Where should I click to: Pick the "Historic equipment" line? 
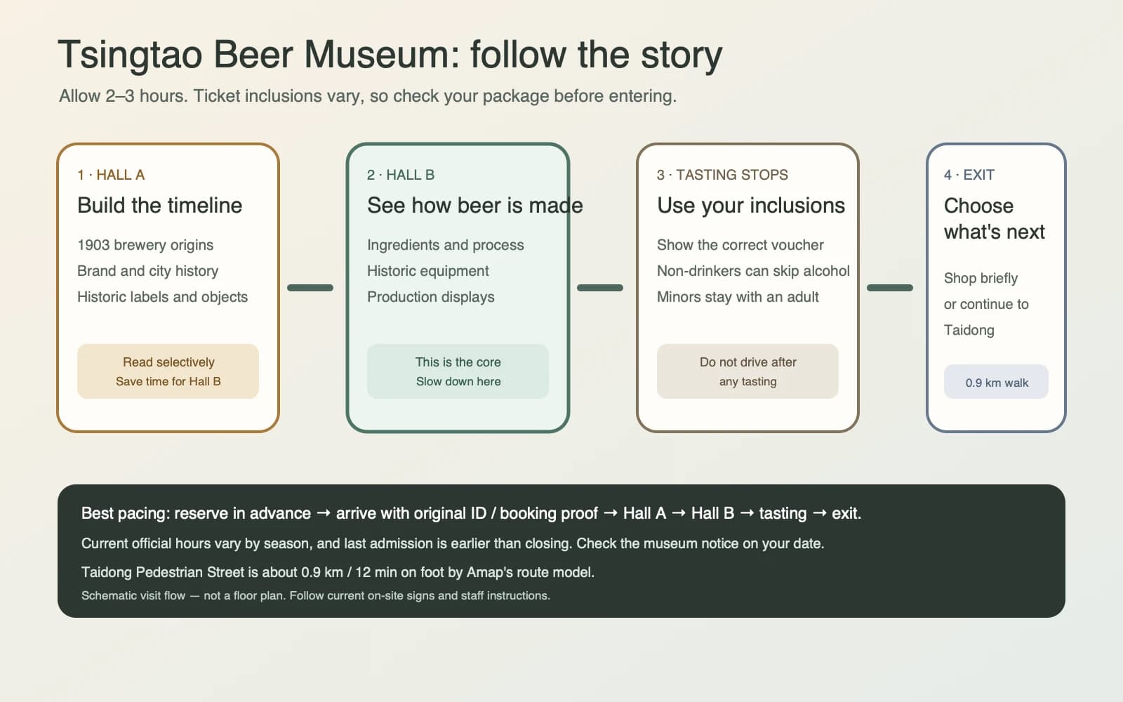point(428,271)
